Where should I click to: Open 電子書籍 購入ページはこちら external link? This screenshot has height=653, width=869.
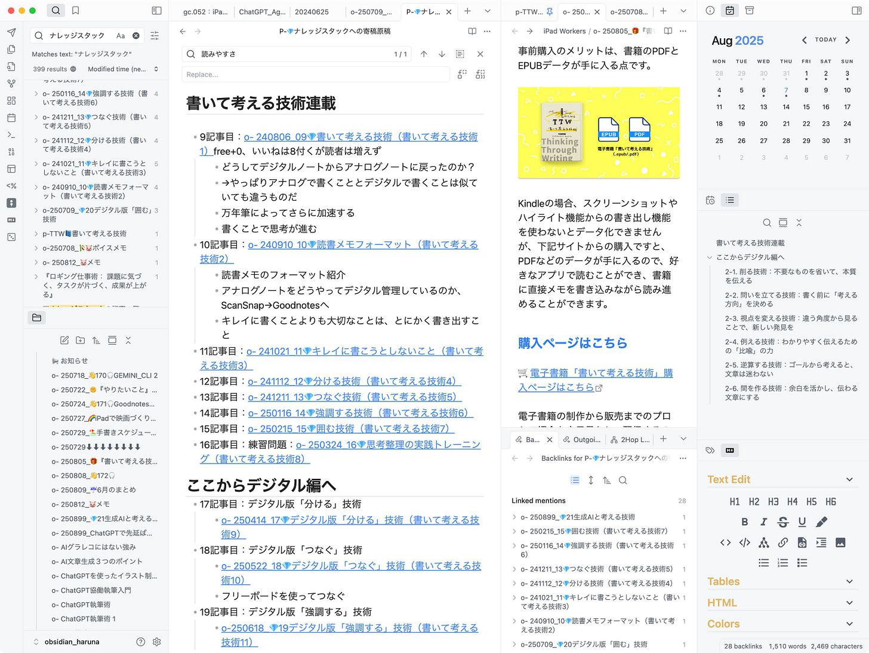tap(596, 380)
